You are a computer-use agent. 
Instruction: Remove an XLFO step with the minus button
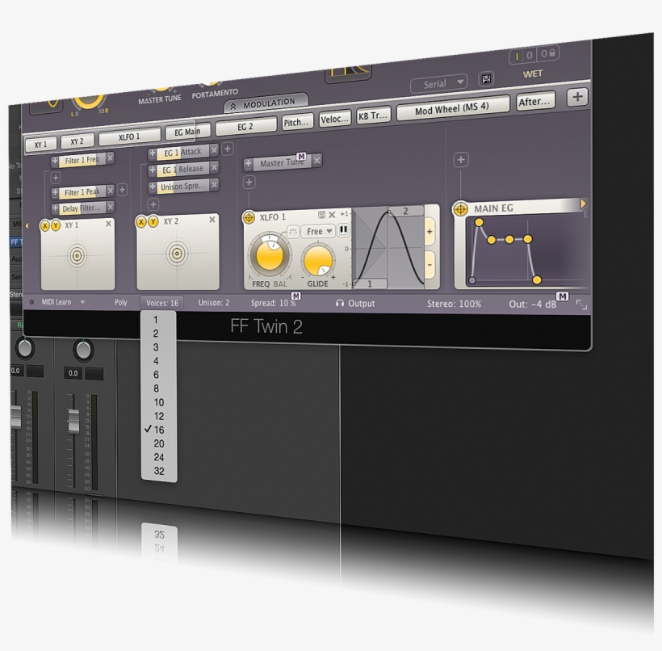[429, 265]
